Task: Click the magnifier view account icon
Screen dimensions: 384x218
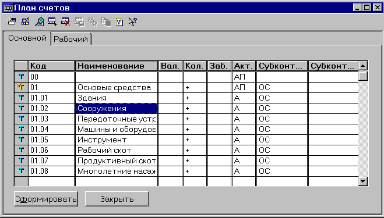Action: pos(39,22)
